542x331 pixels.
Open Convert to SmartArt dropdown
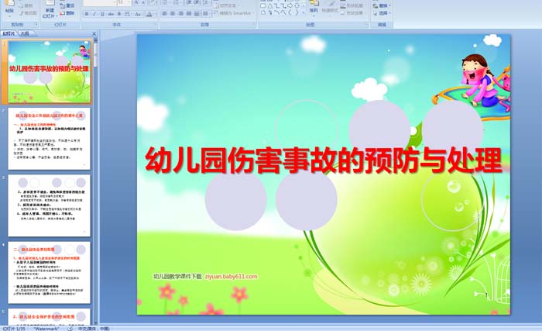tap(234, 13)
